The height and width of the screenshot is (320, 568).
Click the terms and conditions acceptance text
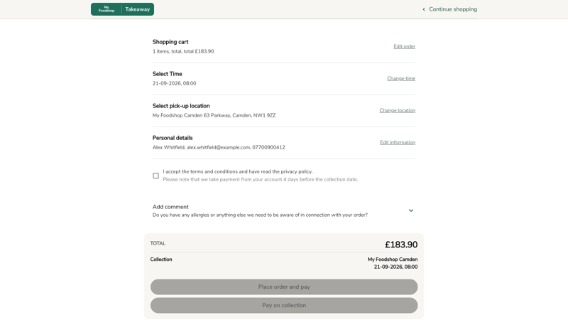[238, 171]
